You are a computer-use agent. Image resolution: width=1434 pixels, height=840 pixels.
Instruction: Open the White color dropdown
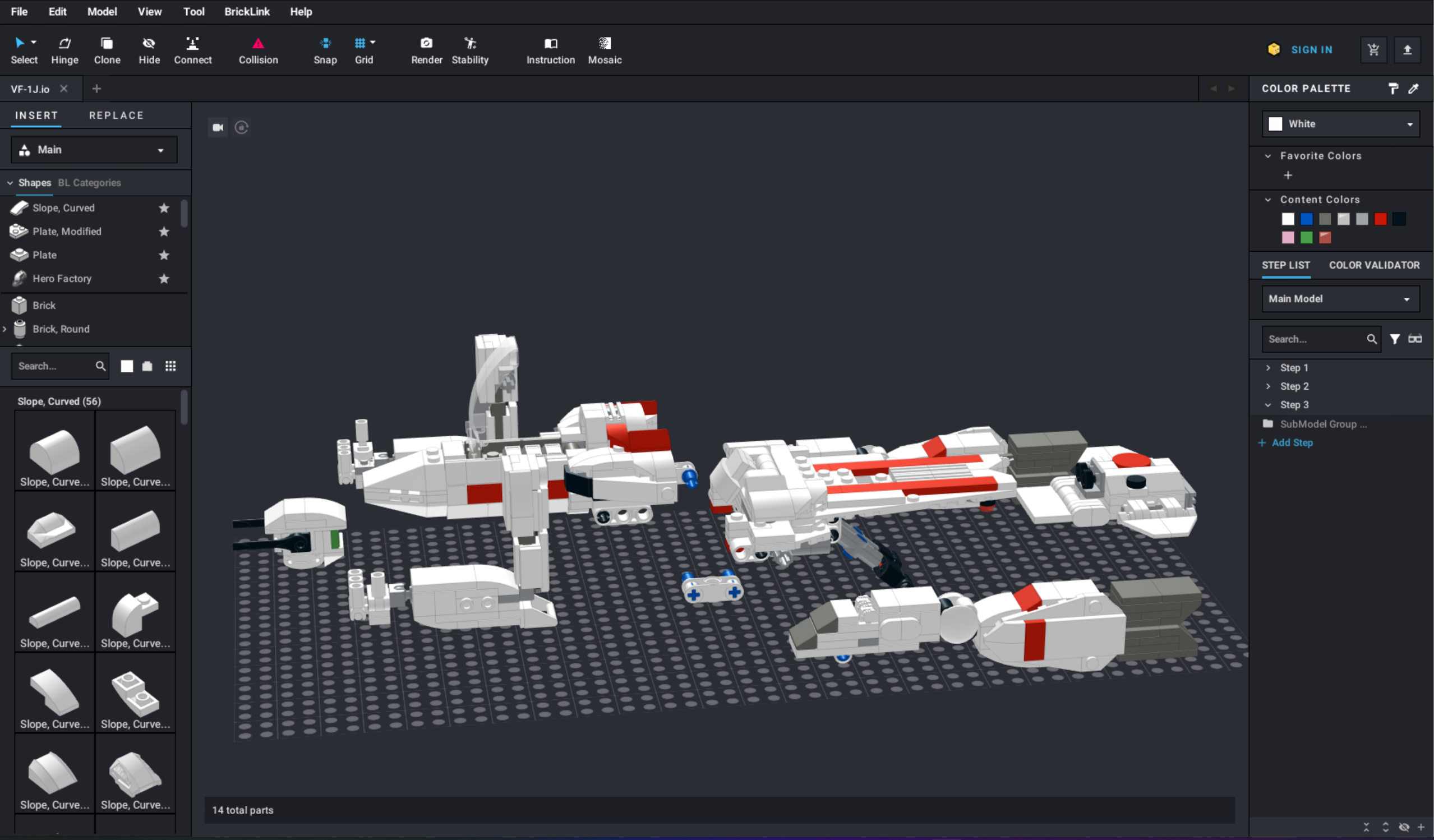1340,124
